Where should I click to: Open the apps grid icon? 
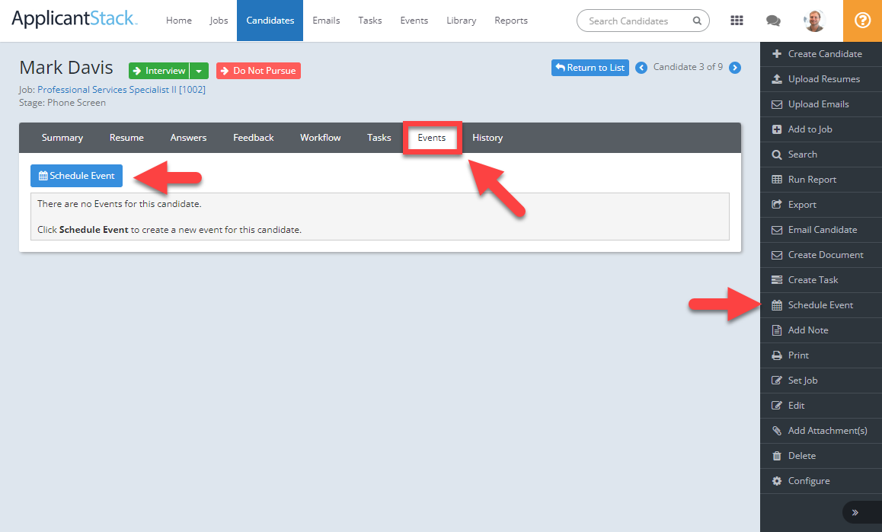click(737, 21)
